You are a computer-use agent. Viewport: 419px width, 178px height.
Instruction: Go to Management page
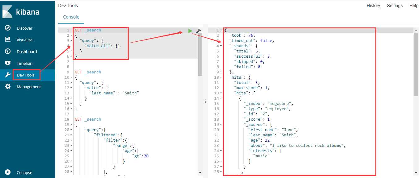pos(29,87)
